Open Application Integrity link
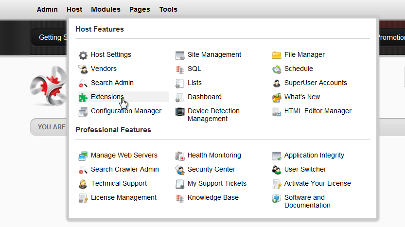 click(315, 155)
